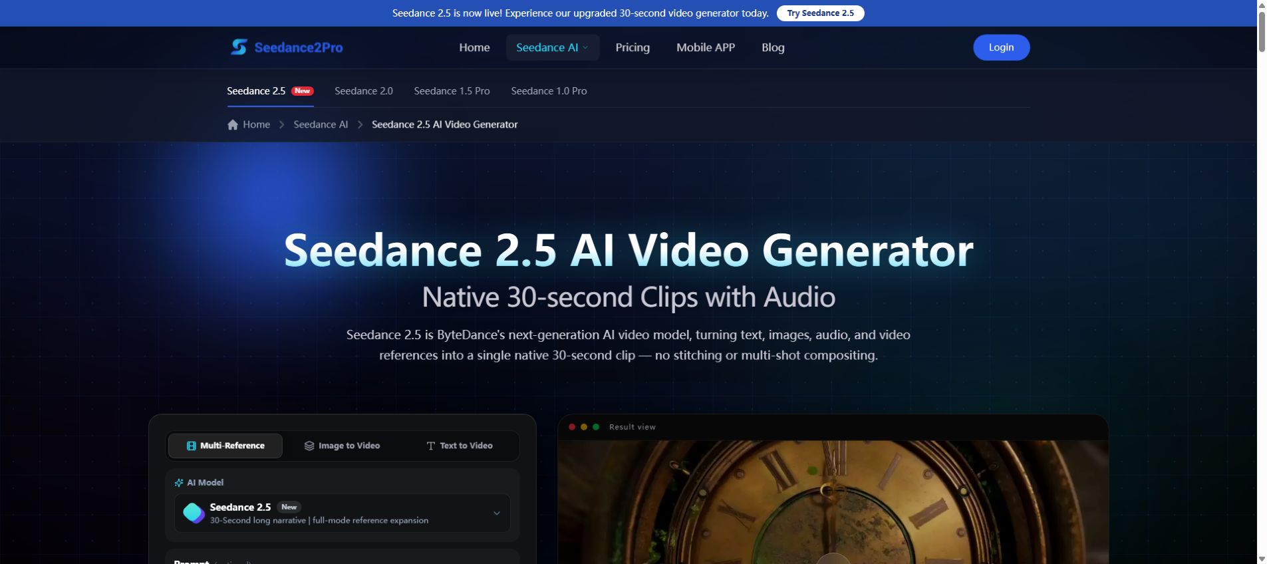Expand the Seedance AI nav dropdown
1267x564 pixels.
point(553,47)
